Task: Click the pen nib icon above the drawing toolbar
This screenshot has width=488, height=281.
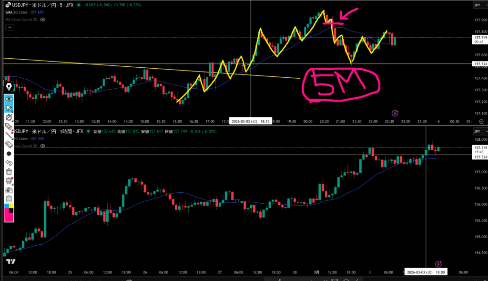Action: [9, 87]
